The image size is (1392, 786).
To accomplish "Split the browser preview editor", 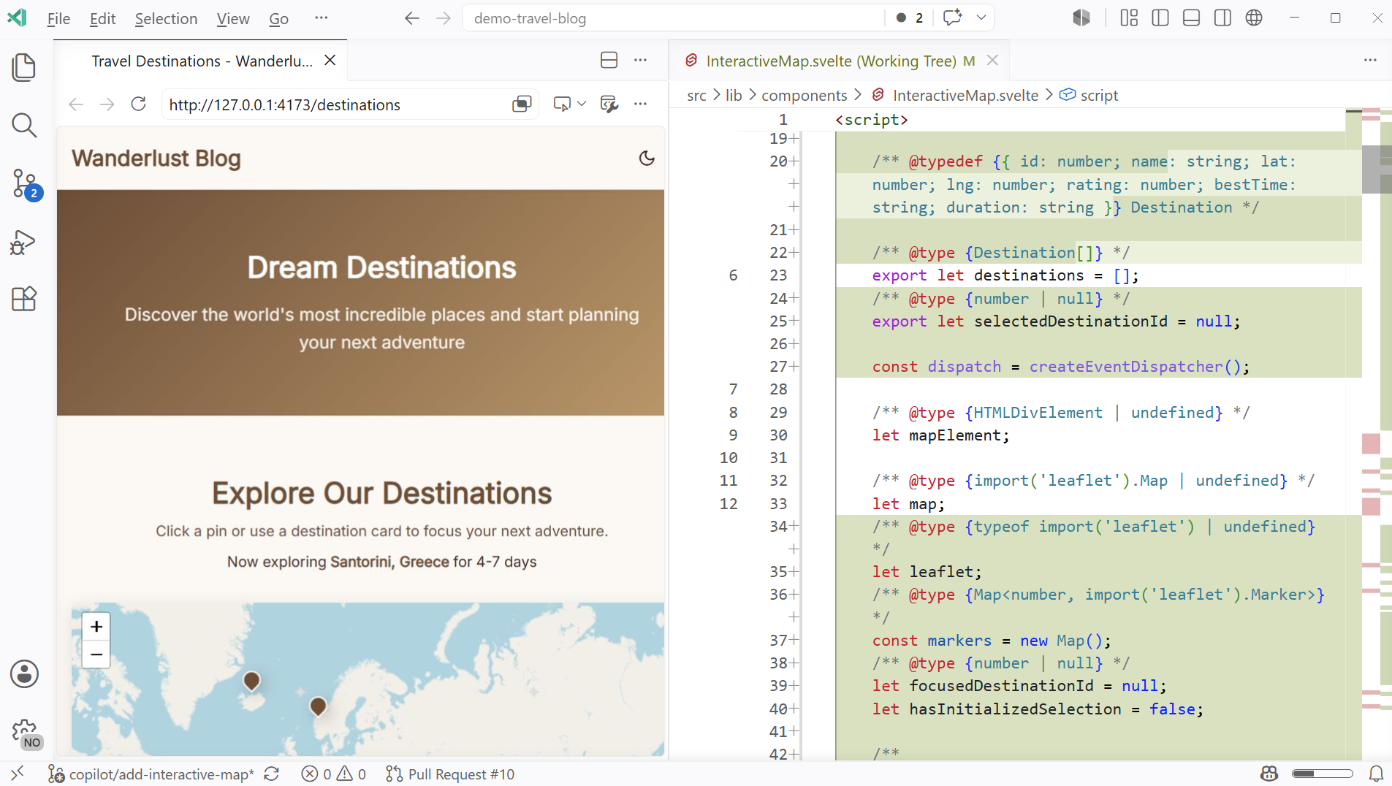I will click(x=609, y=60).
